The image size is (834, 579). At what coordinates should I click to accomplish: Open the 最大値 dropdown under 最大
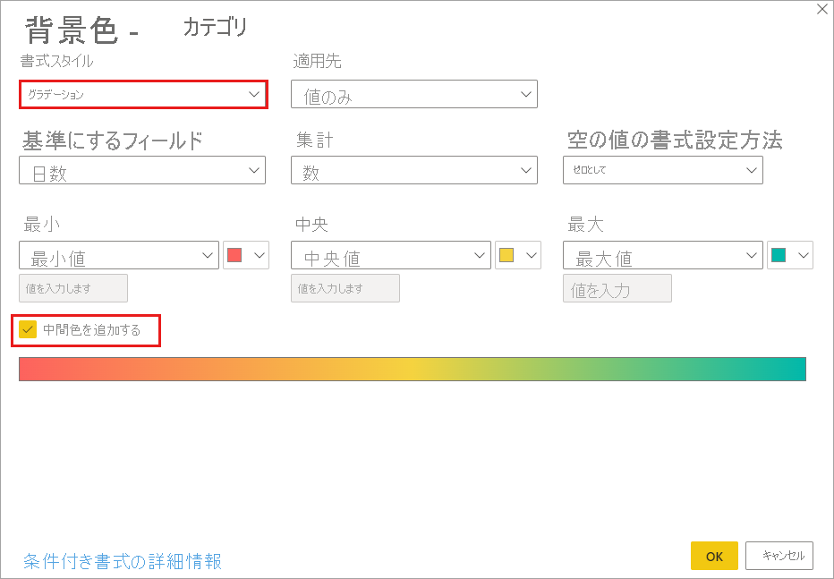tap(663, 255)
